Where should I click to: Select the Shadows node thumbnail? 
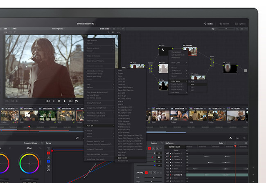[190, 51]
